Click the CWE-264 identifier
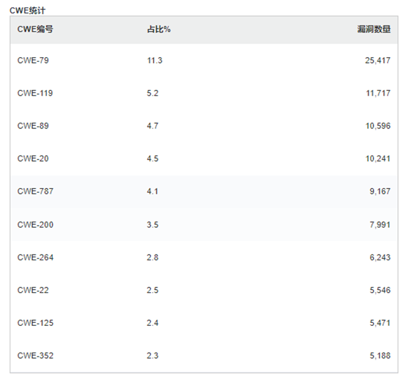The image size is (414, 383). (35, 258)
